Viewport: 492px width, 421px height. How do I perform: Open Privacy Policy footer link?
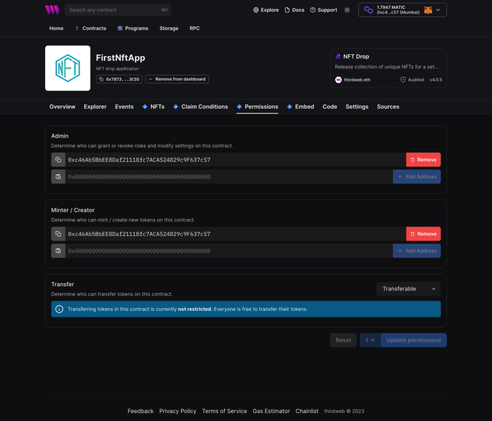178,411
